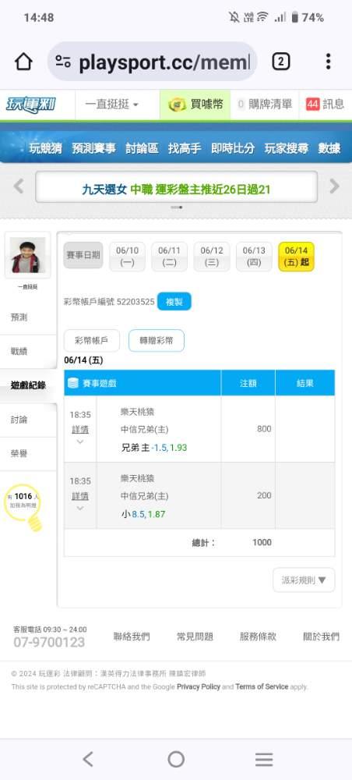Open 即時比分 in the navigation bar
The image size is (352, 780).
point(233,148)
